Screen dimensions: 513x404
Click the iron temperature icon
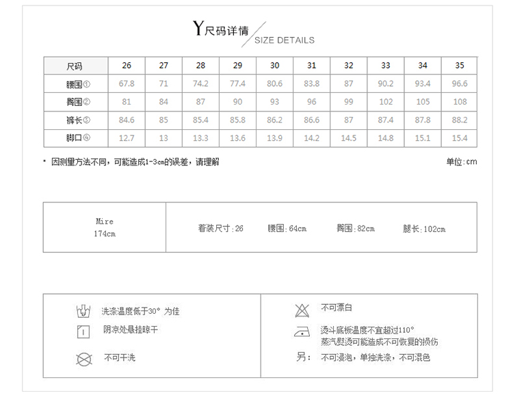[302, 332]
